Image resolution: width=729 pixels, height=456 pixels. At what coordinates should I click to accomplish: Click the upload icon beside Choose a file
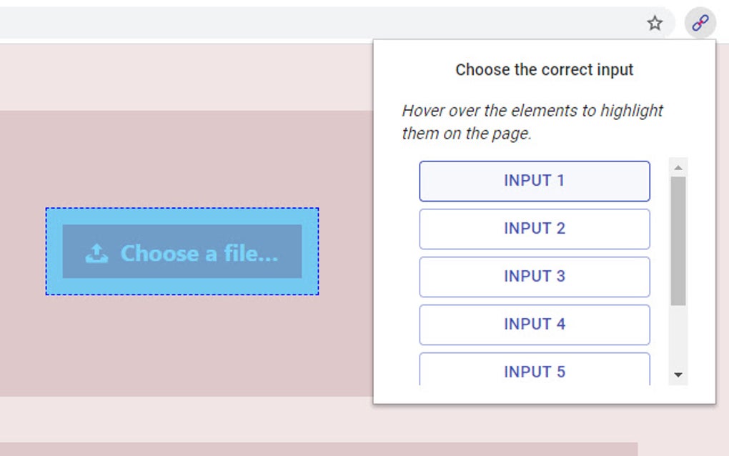click(x=96, y=253)
